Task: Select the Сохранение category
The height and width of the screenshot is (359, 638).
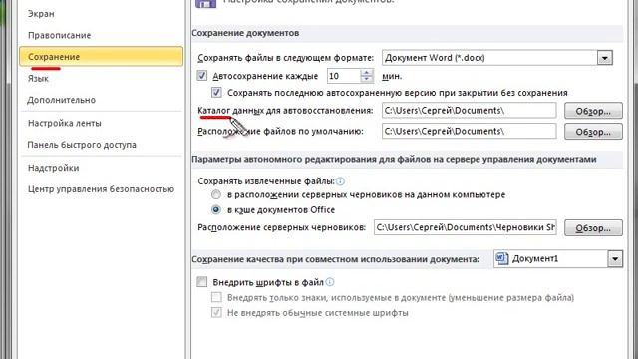Action: [x=101, y=56]
